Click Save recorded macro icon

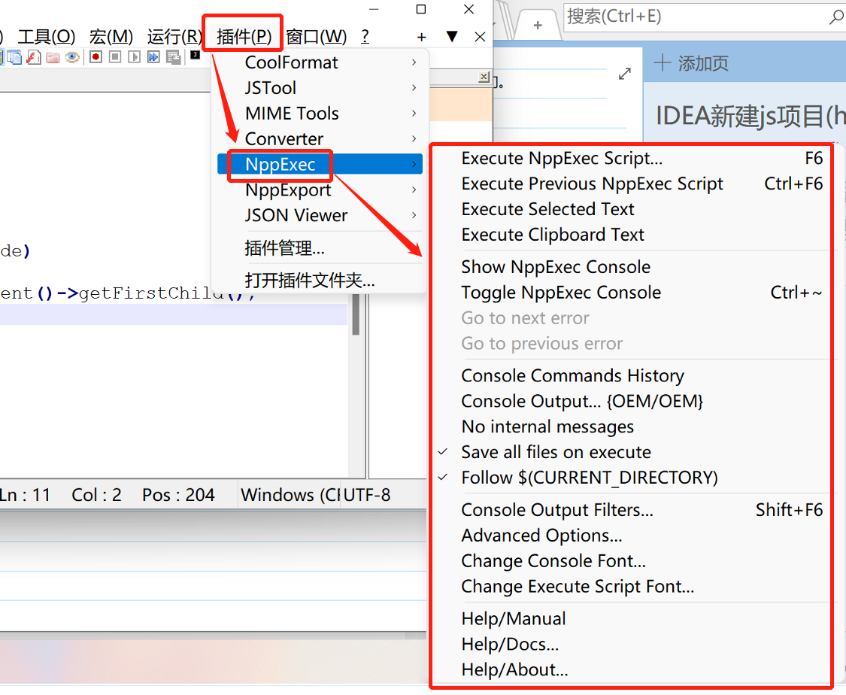(x=173, y=57)
